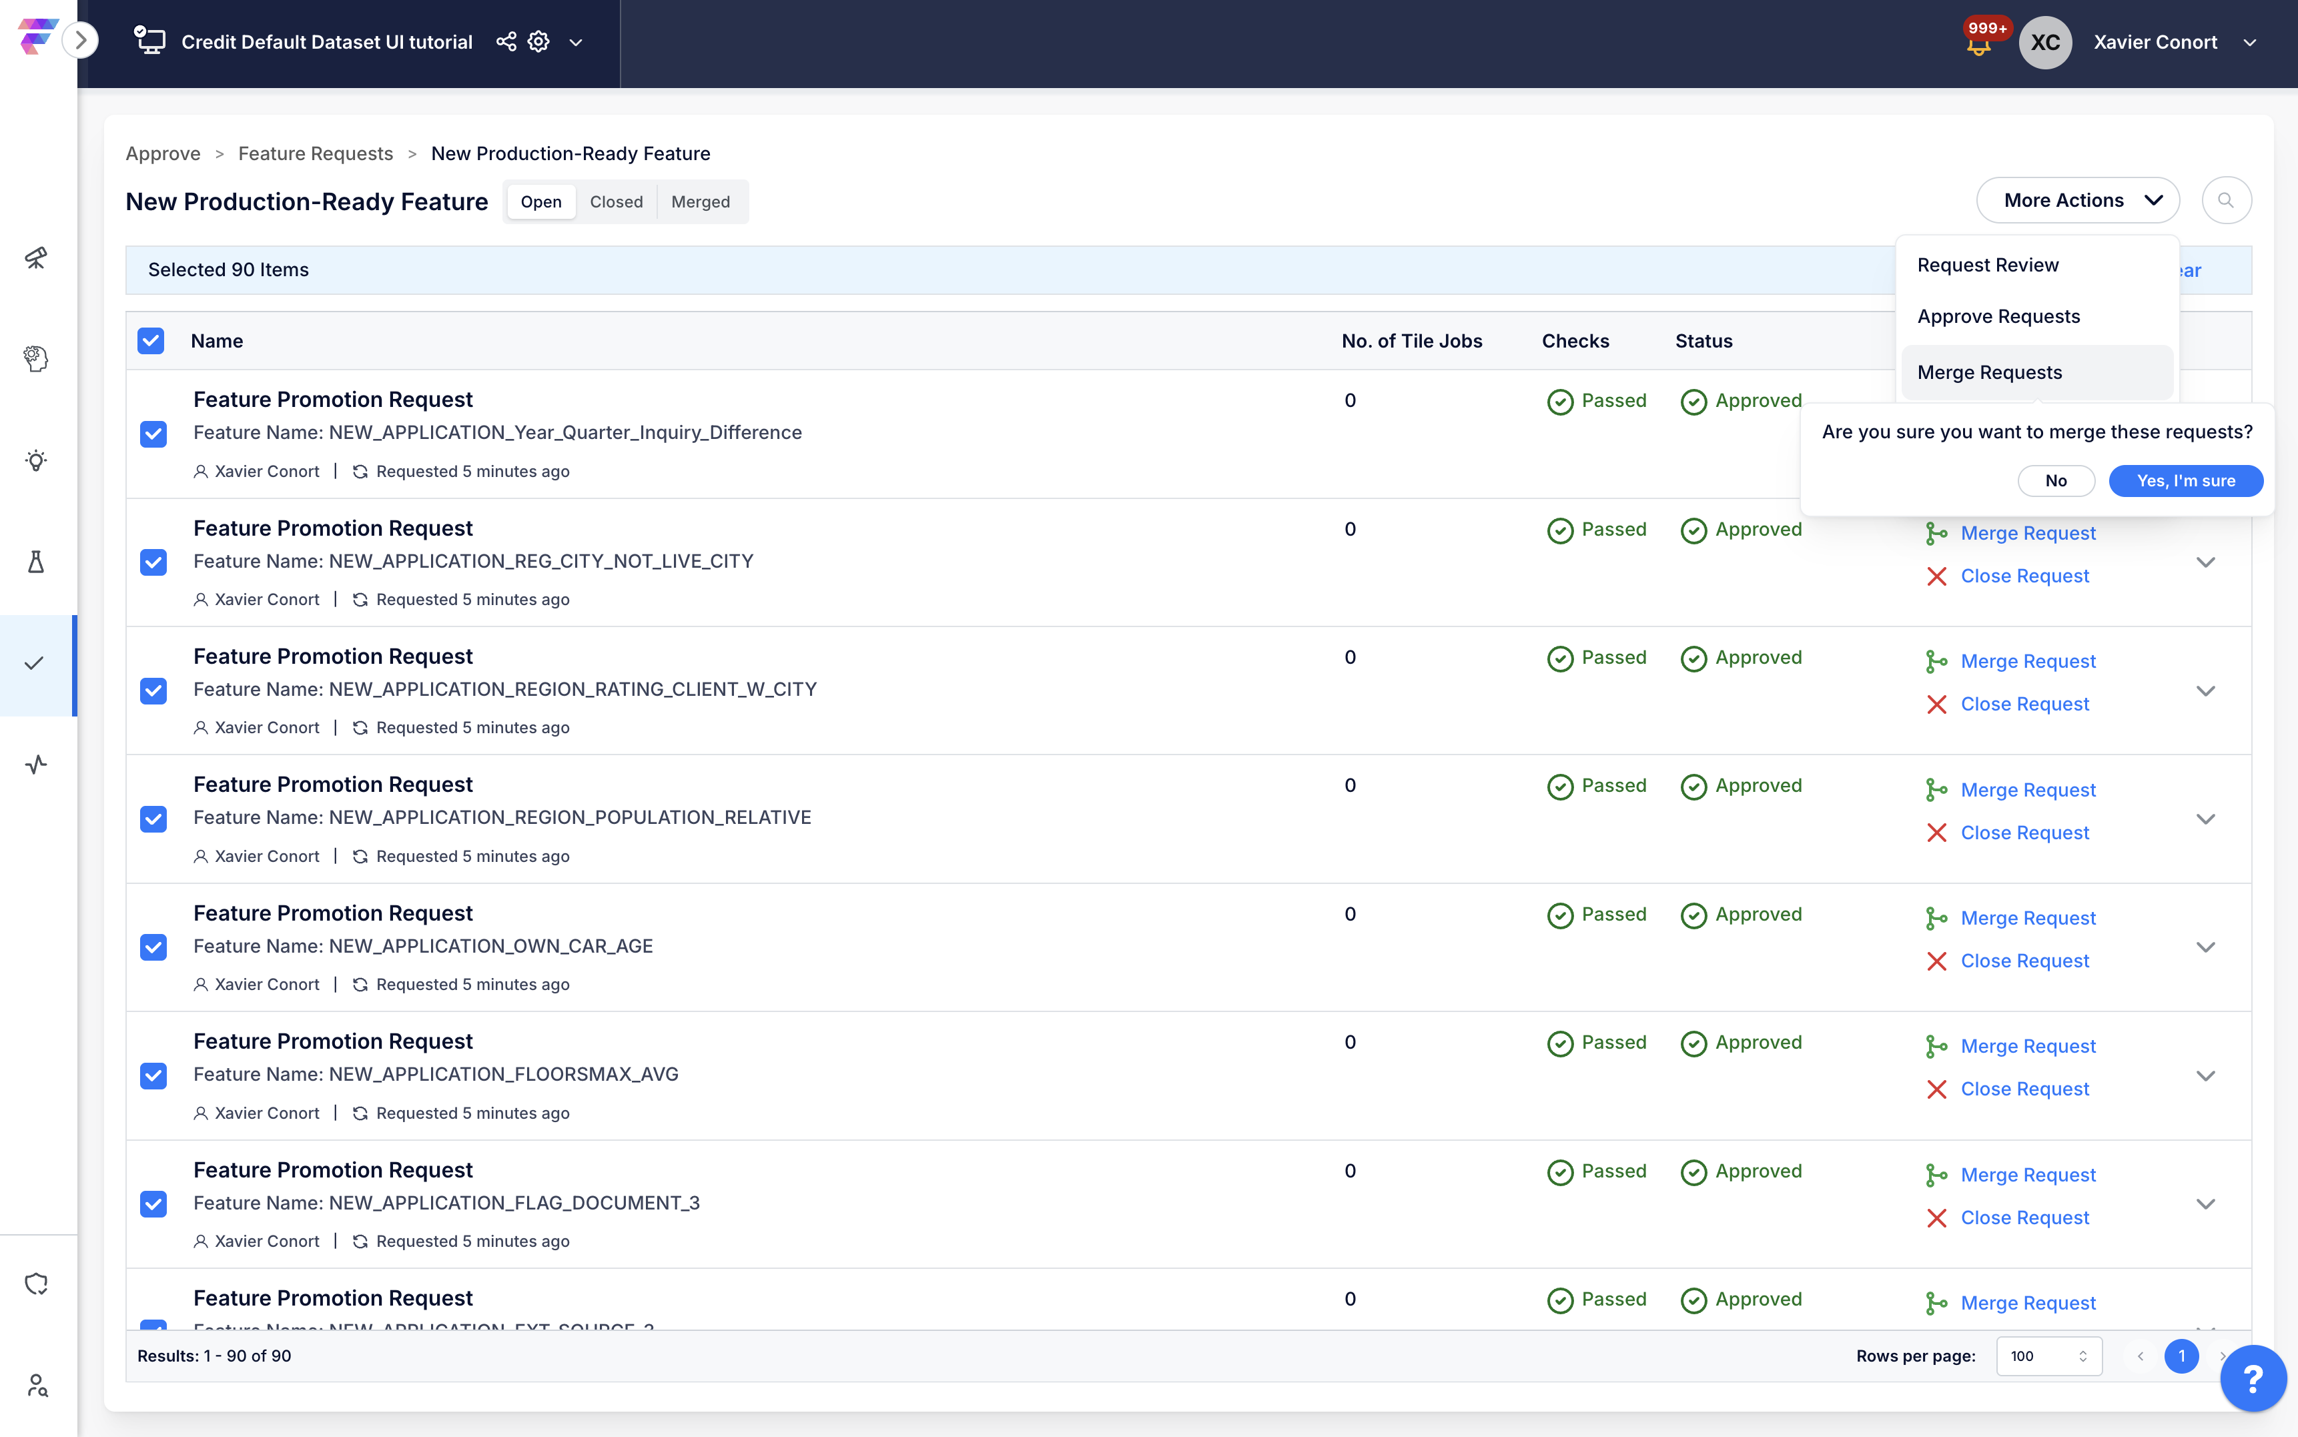Image resolution: width=2298 pixels, height=1437 pixels.
Task: Uncheck the select-all checkbox in header
Action: point(151,341)
